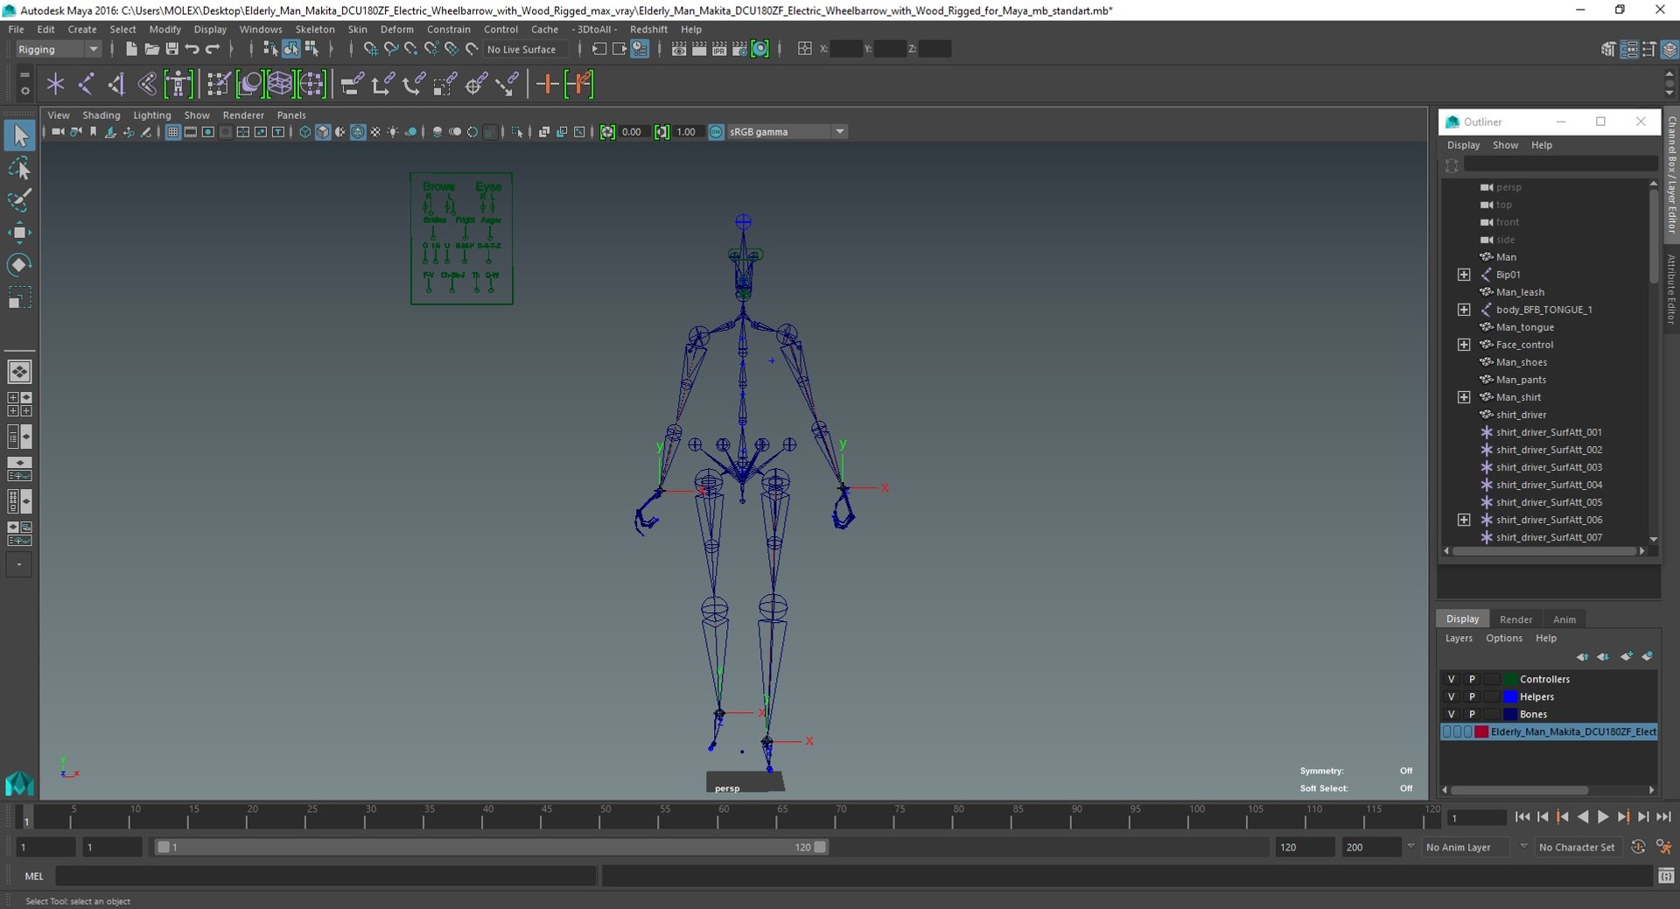This screenshot has width=1680, height=909.
Task: Click the Save Scene icon
Action: point(171,49)
